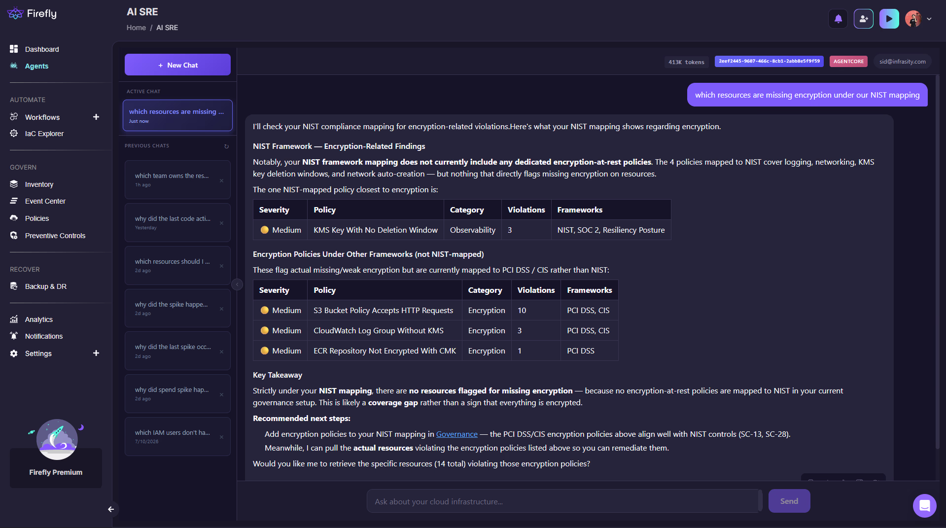
Task: Click the chat message input field
Action: (563, 501)
